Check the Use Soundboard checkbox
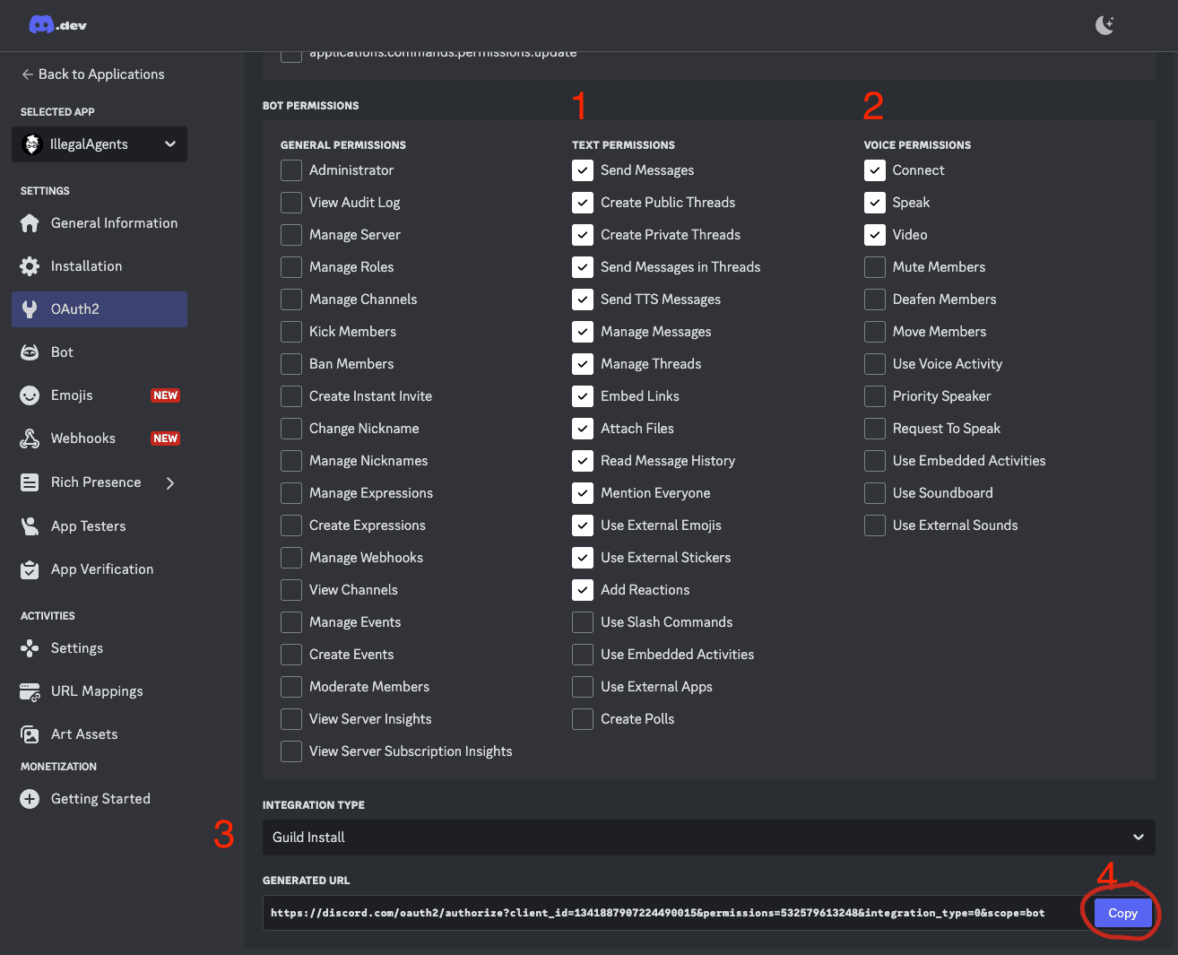This screenshot has width=1178, height=955. [x=875, y=493]
